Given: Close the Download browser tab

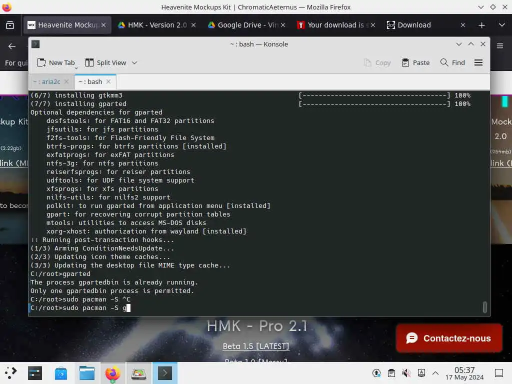Looking at the screenshot, I should click(462, 25).
